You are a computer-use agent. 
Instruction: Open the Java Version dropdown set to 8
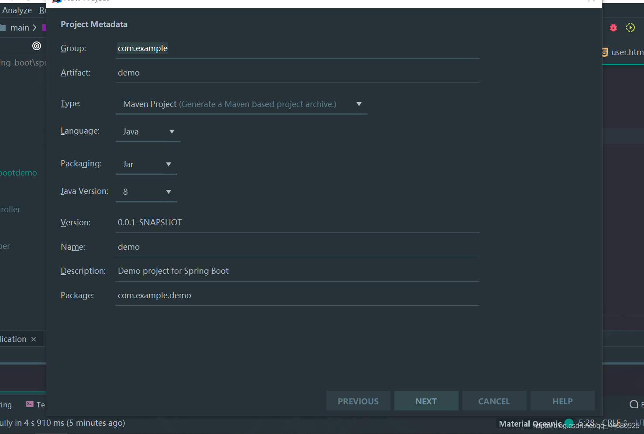click(x=146, y=192)
